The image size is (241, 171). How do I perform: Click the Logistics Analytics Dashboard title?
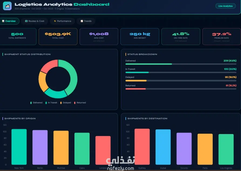[62, 4]
